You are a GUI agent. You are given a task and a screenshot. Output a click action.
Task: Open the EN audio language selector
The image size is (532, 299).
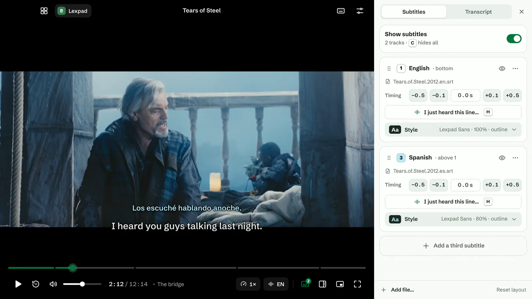point(276,284)
